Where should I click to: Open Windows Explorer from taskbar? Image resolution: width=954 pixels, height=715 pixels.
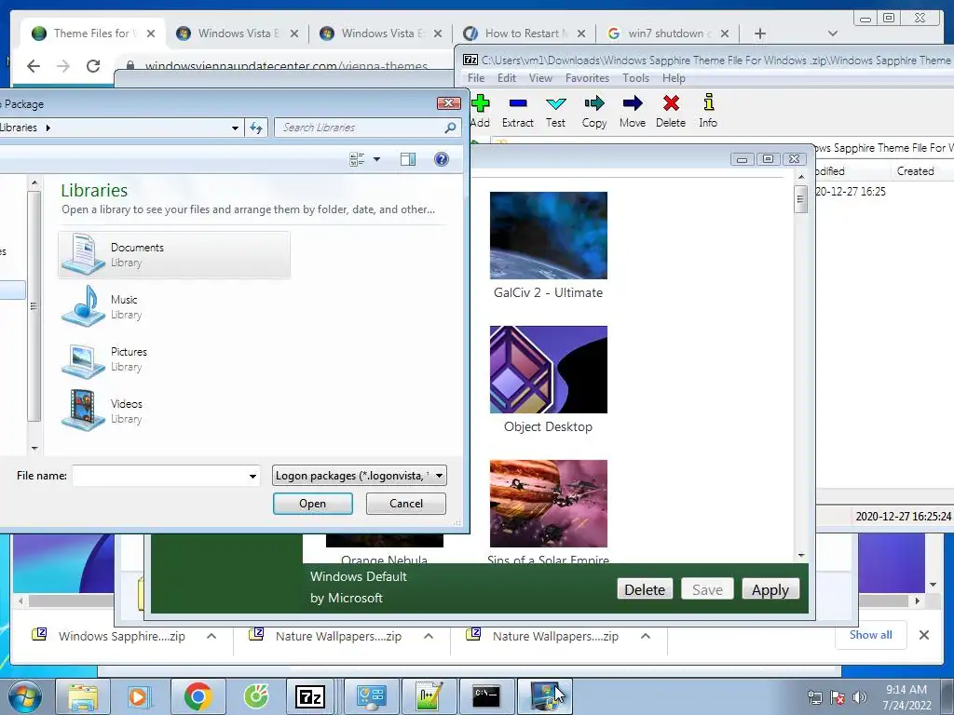[82, 697]
